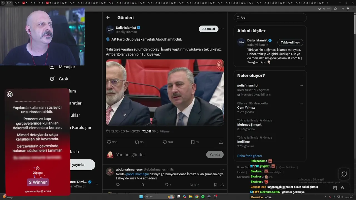Bookmark this page with Chrome's star icon
This screenshot has width=356, height=200.
click(328, 9)
